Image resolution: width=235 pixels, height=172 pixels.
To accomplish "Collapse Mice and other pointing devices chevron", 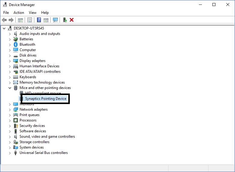I will pyautogui.click(x=10, y=88).
